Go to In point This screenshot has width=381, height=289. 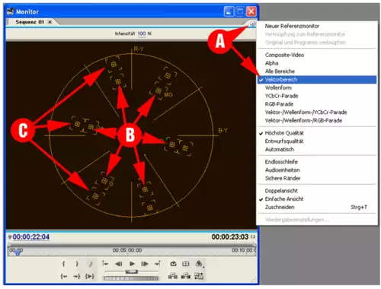click(64, 276)
